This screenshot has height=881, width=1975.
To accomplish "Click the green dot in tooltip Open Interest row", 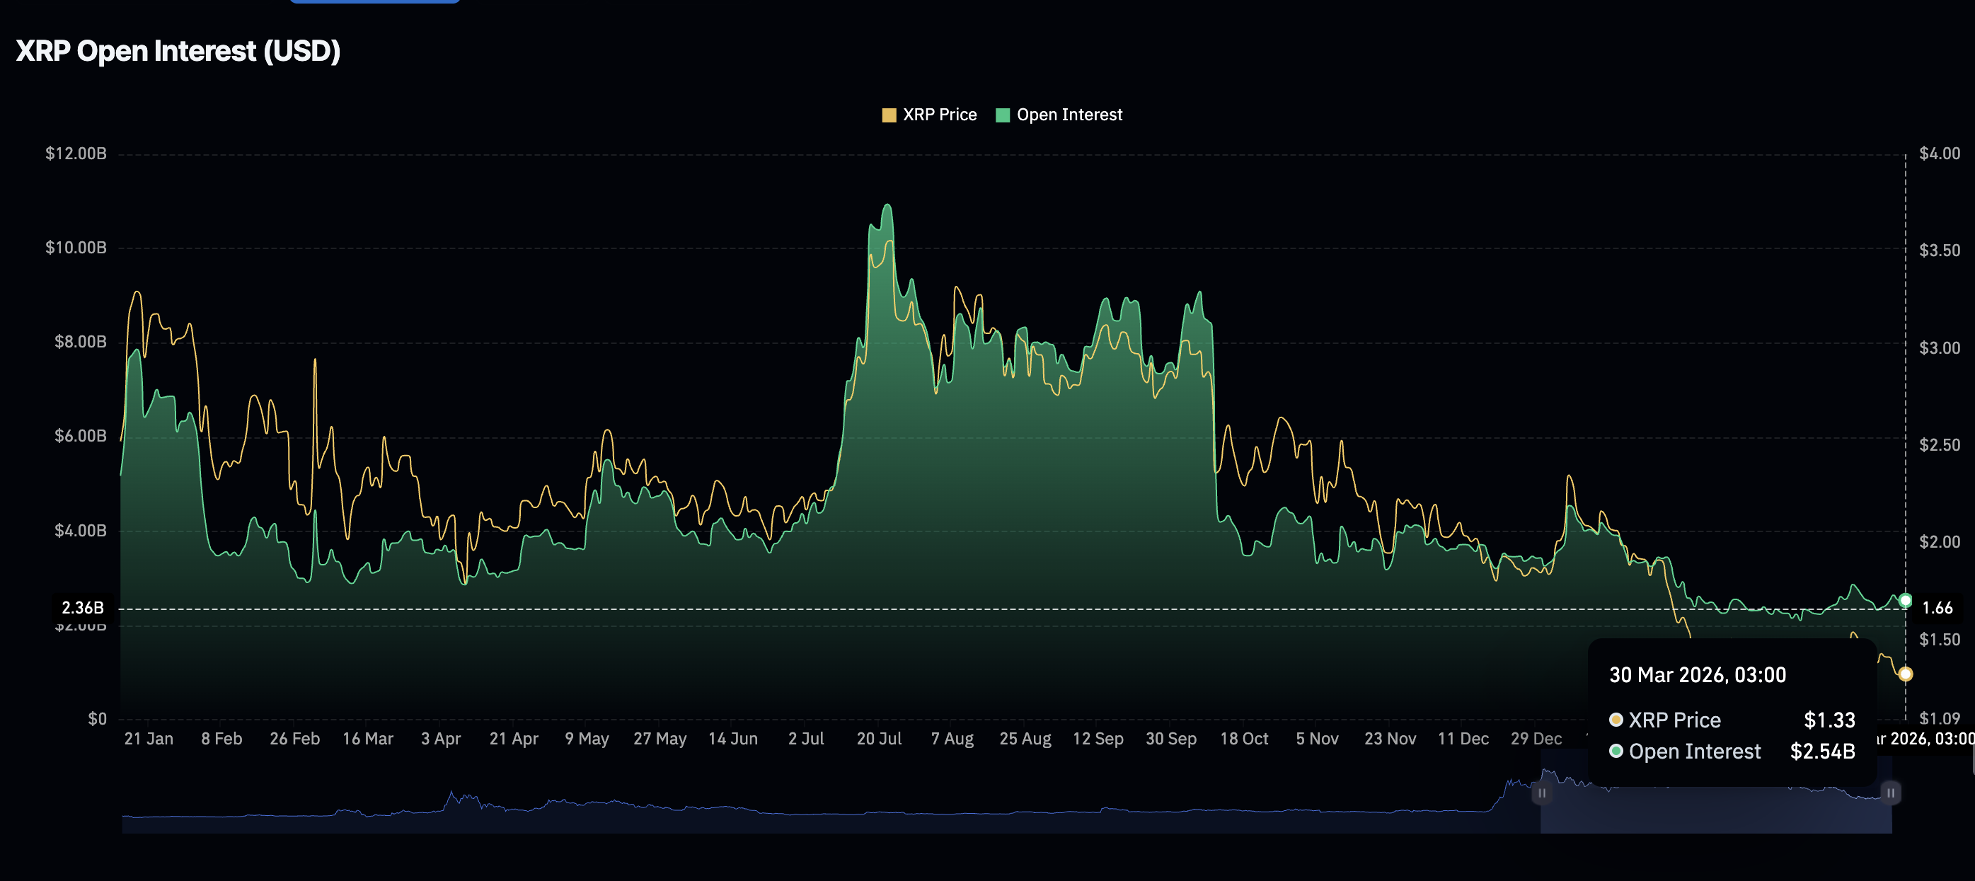I will click(x=1616, y=751).
